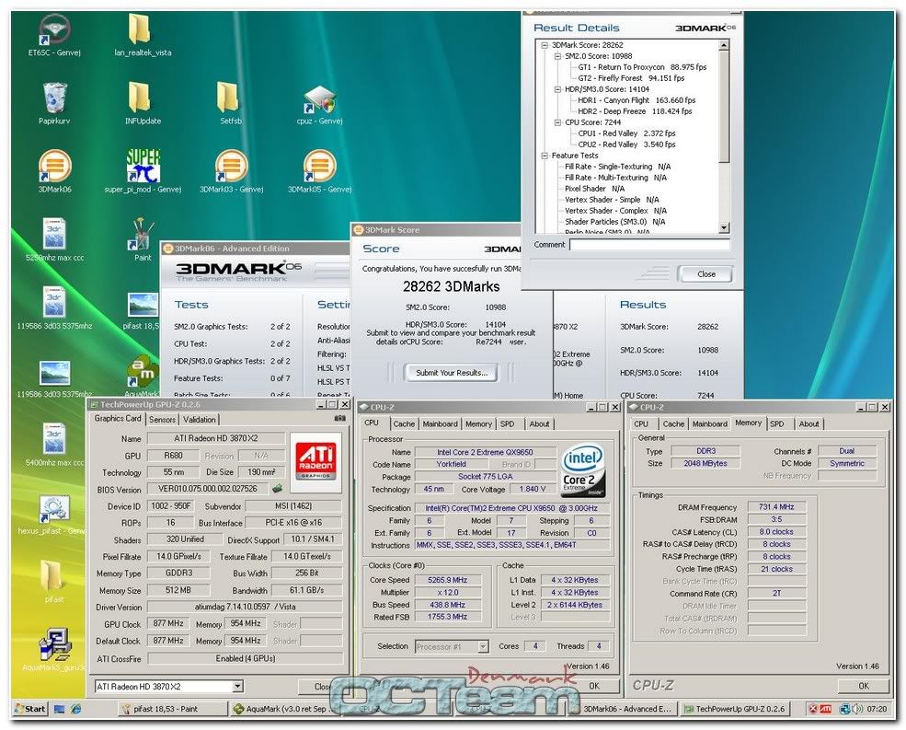The image size is (906, 730).
Task: Select the GT1 - Return To Proxycon row
Action: point(642,67)
